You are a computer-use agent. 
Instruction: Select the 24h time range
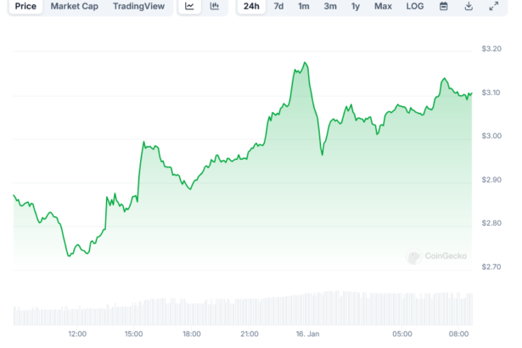click(x=251, y=7)
